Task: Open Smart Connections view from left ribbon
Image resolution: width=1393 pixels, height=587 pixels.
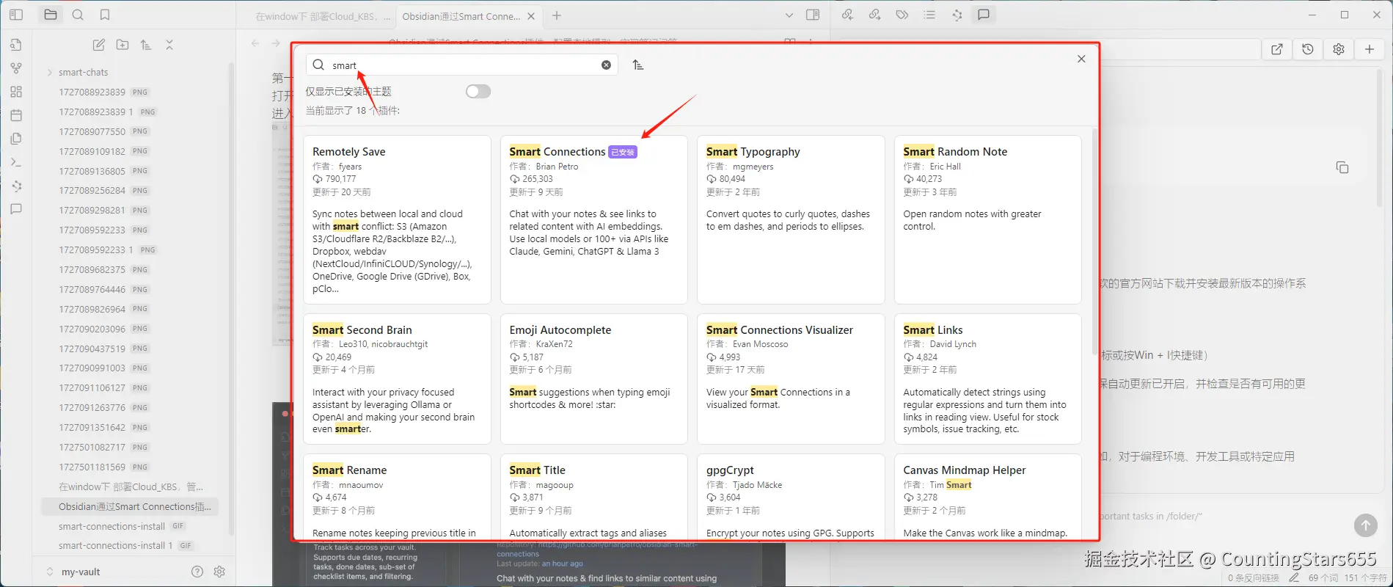Action: pyautogui.click(x=16, y=186)
